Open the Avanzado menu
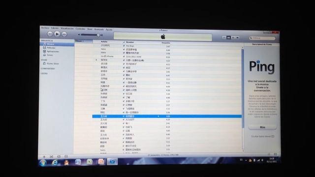 pyautogui.click(x=99, y=29)
